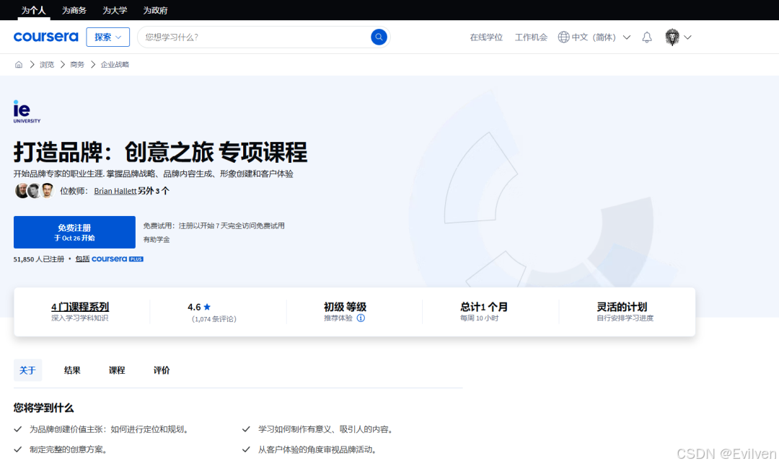779x466 pixels.
Task: Open the user profile avatar
Action: click(672, 37)
